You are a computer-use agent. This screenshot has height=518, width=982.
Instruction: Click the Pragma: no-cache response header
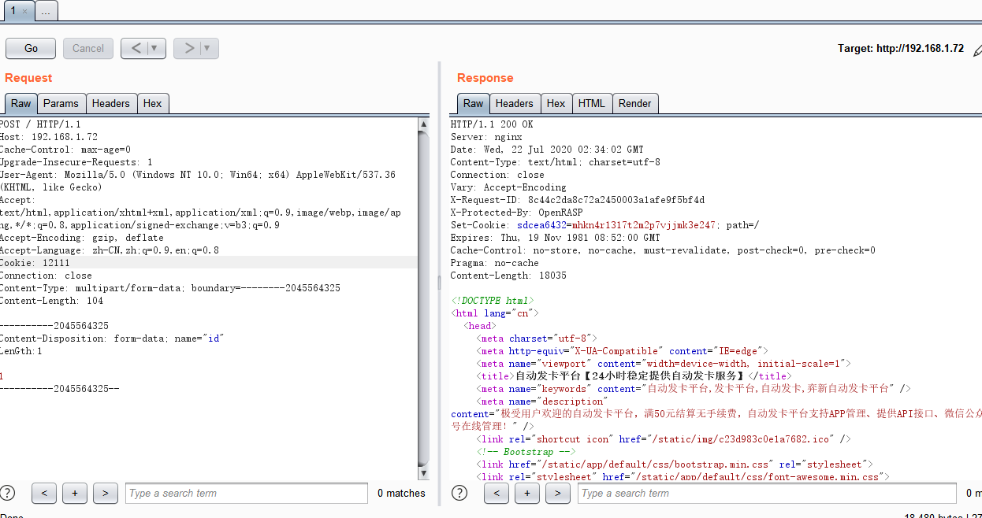(495, 263)
